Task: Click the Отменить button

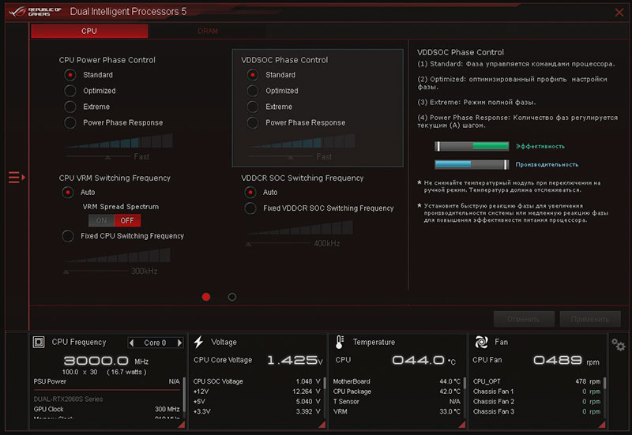Action: pyautogui.click(x=524, y=319)
